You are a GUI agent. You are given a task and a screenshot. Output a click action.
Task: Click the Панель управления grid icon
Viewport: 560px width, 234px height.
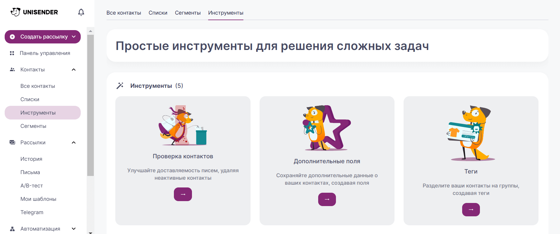click(x=12, y=53)
